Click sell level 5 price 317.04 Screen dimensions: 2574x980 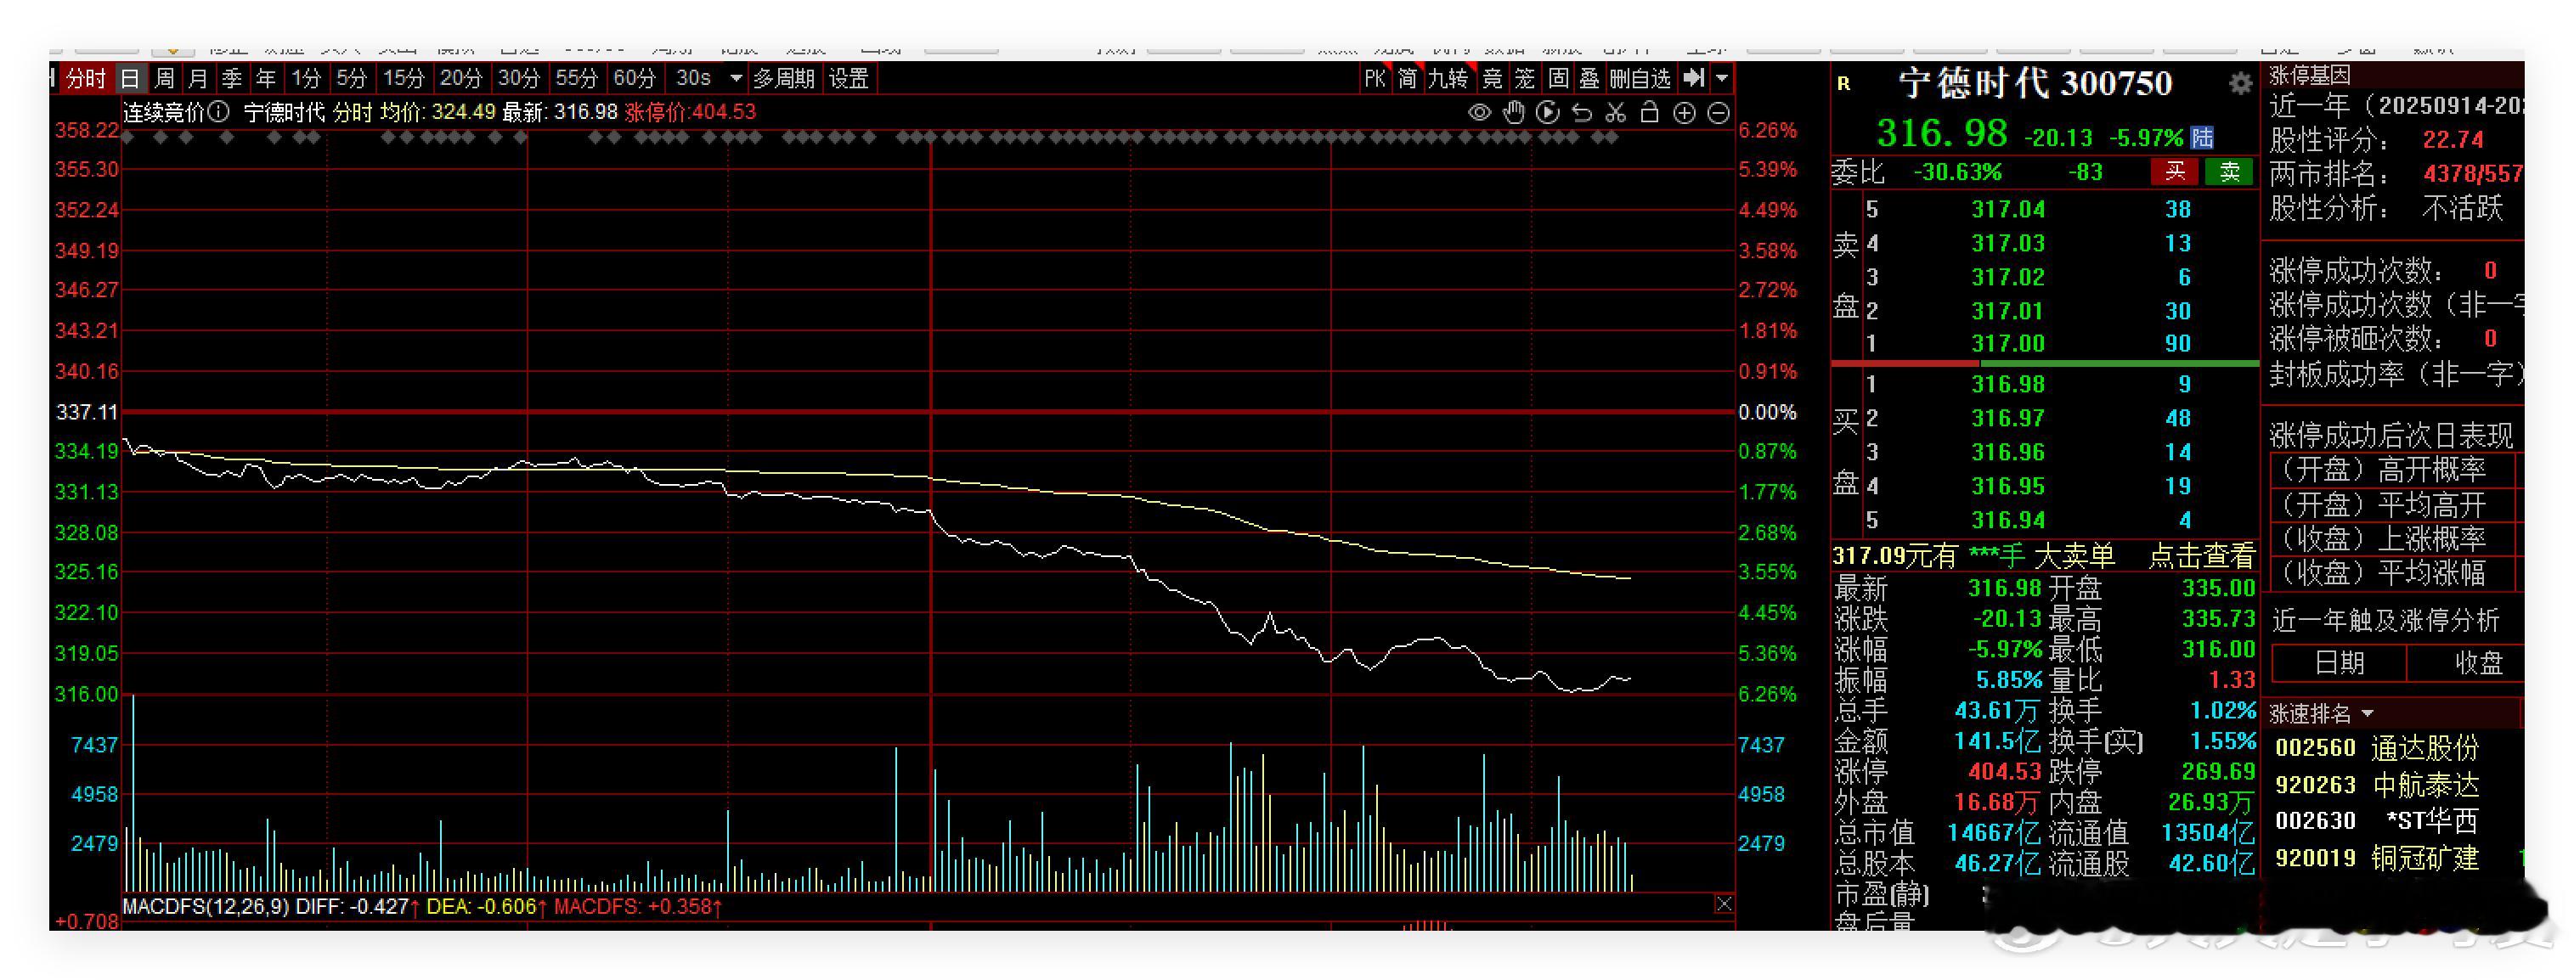coord(2008,210)
